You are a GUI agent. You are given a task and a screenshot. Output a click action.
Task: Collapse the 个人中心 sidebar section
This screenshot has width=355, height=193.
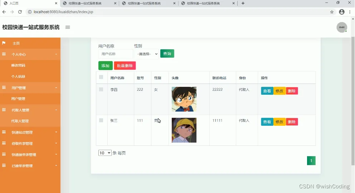tap(30, 54)
